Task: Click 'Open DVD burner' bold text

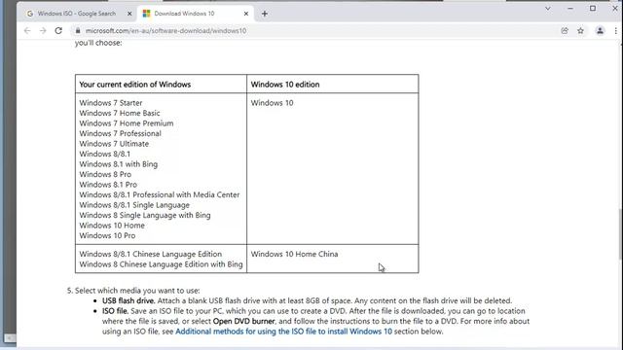Action: 243,322
